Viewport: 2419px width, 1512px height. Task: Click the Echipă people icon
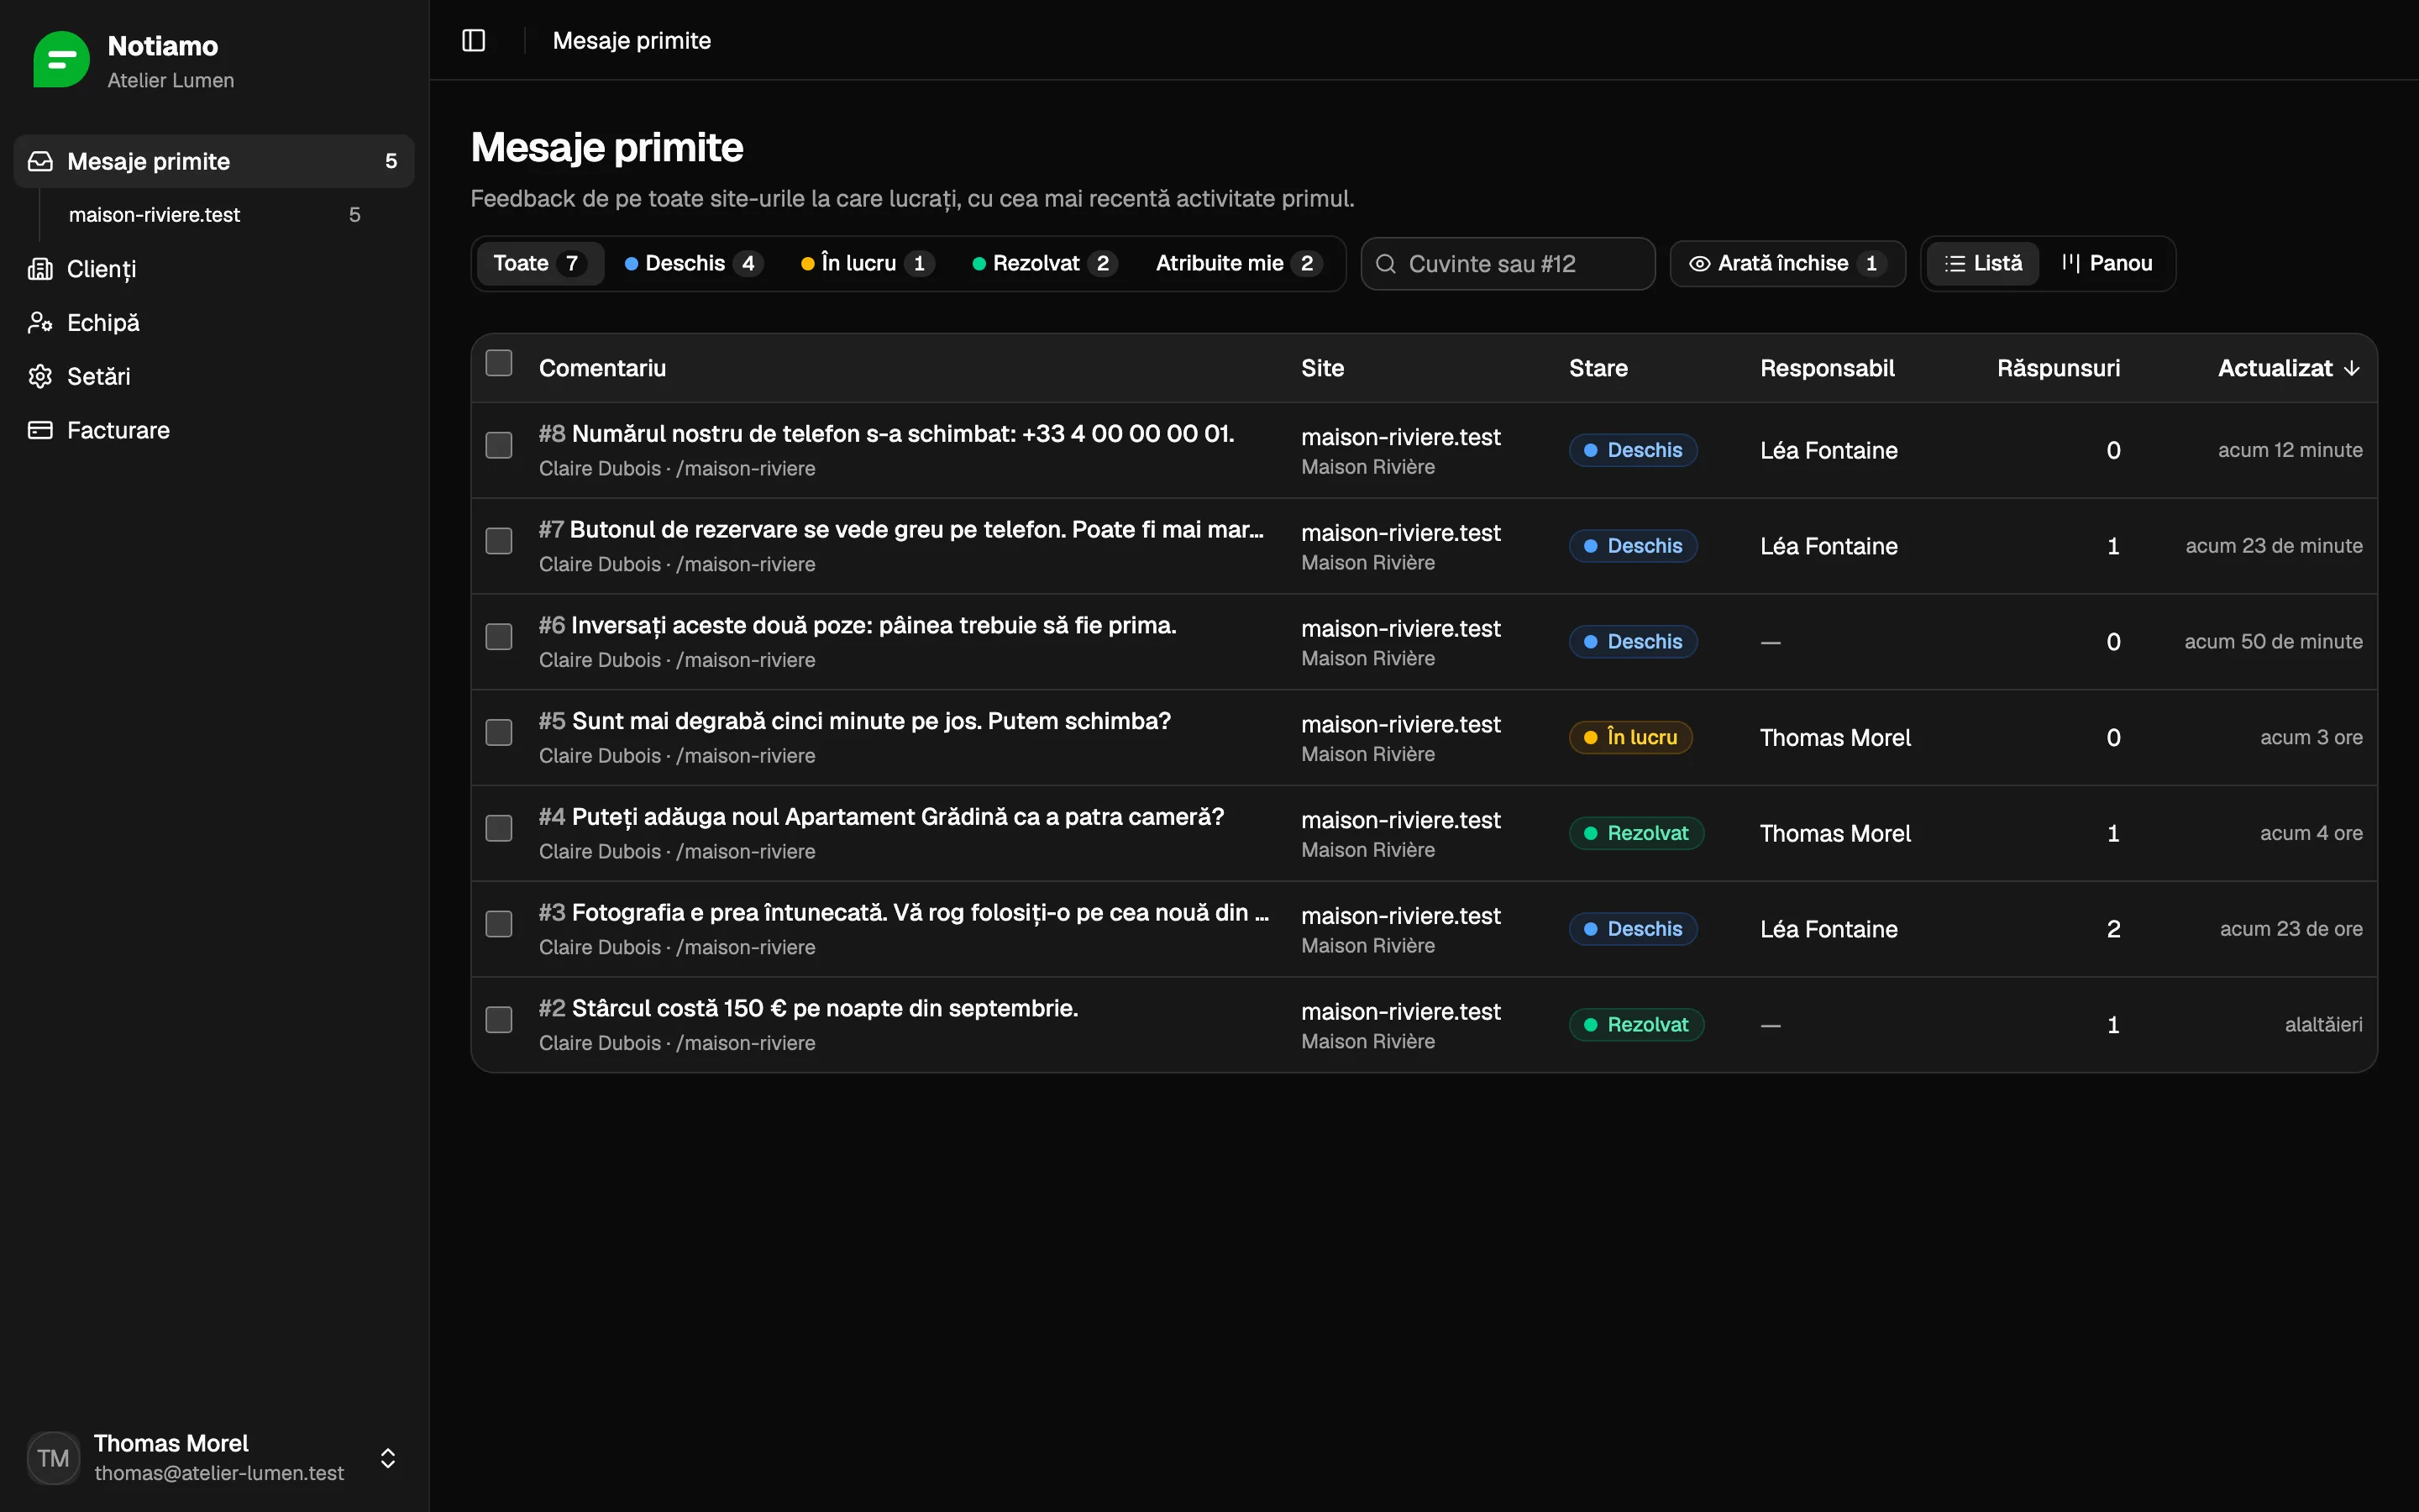coord(40,323)
